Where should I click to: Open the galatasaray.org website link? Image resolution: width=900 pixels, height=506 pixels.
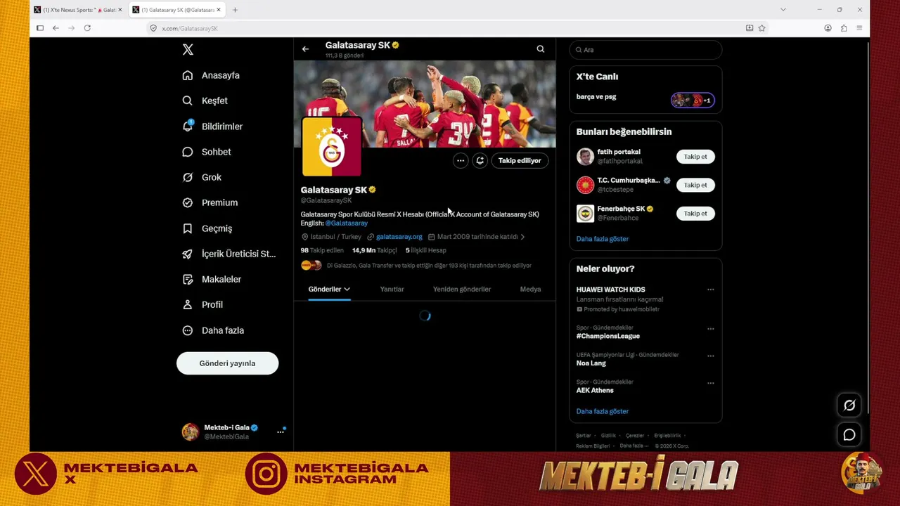point(399,237)
